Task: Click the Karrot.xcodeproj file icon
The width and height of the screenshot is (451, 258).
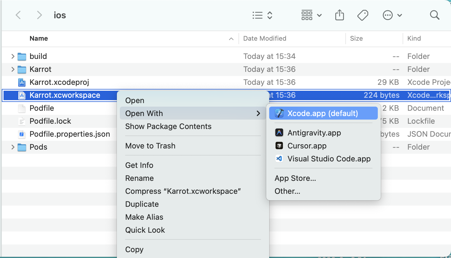Action: click(22, 82)
